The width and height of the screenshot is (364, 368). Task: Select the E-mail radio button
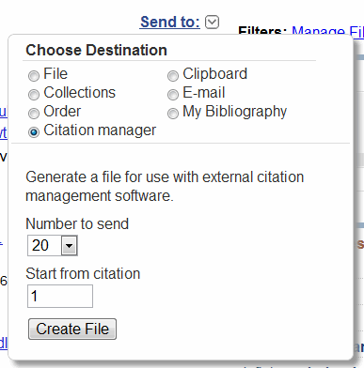tap(173, 95)
